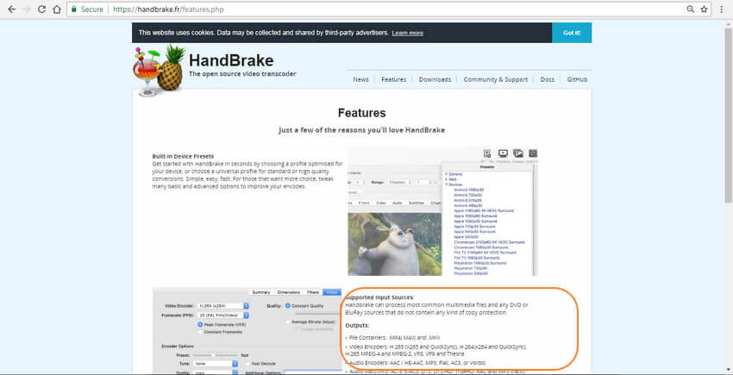Click the Outputs: heading text
Screen dimensions: 733x375
point(357,326)
